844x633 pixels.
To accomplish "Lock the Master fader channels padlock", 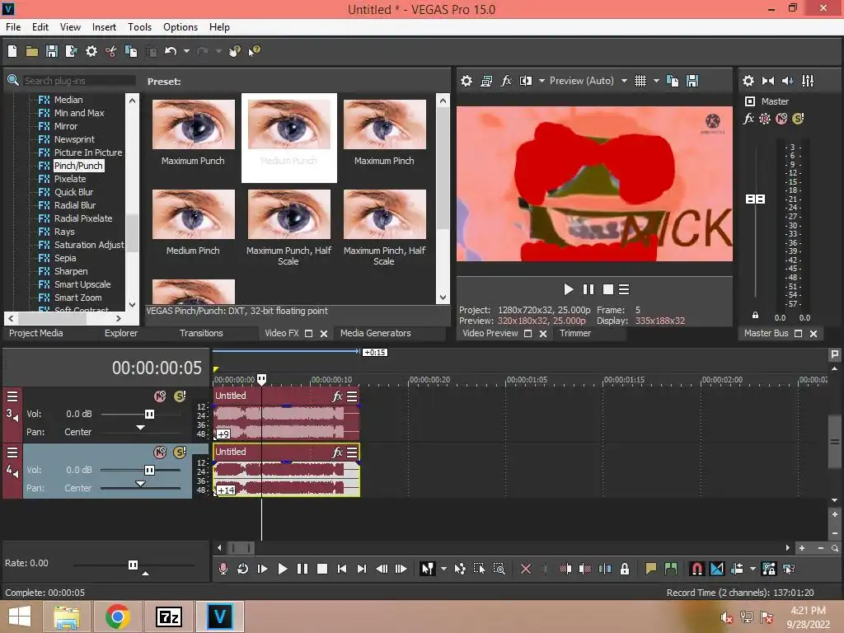I will (x=755, y=316).
